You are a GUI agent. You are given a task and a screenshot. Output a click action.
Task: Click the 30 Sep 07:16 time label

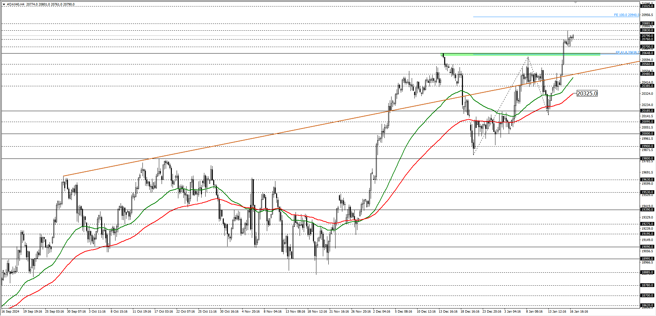77,312
